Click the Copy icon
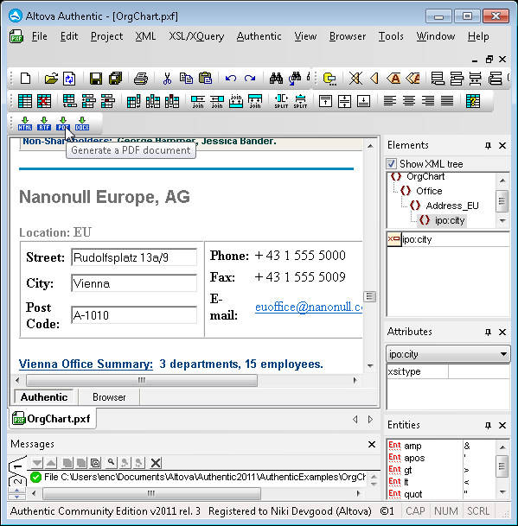The image size is (518, 526). (186, 79)
